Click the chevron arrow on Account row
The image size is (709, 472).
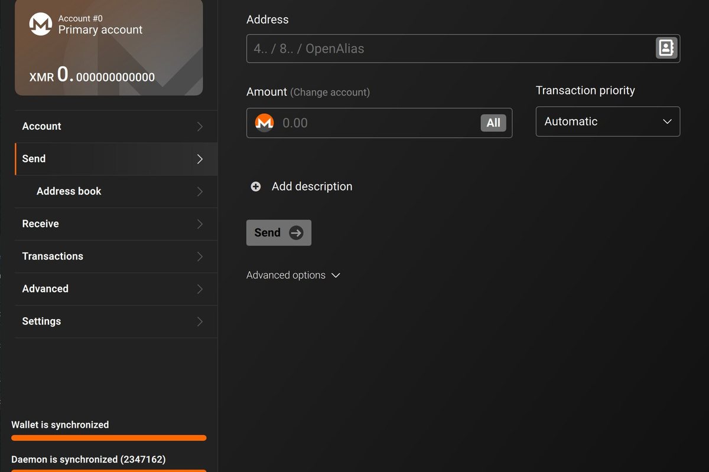coord(200,126)
